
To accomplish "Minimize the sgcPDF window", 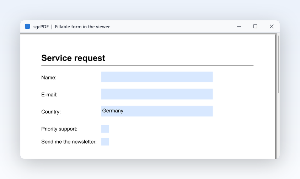I will 239,26.
